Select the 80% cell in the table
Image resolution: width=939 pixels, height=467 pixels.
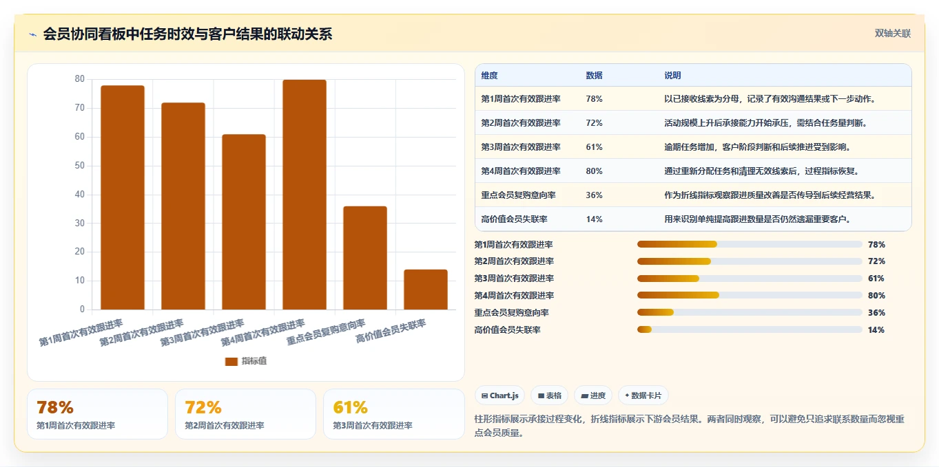point(594,171)
